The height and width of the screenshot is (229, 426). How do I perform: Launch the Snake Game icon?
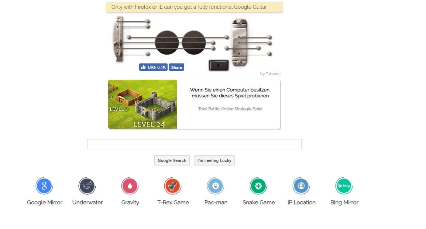point(258,186)
